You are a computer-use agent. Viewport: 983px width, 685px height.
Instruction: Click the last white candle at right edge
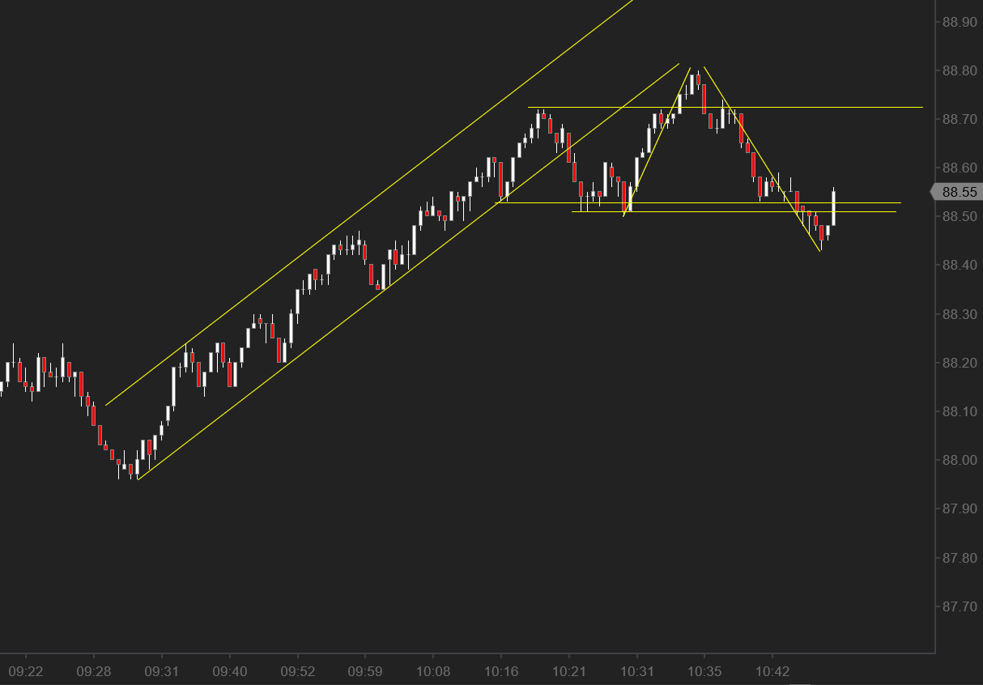click(833, 207)
